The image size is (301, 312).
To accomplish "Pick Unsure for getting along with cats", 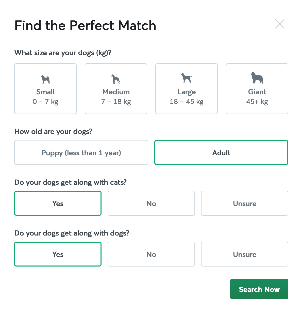I will pos(245,204).
